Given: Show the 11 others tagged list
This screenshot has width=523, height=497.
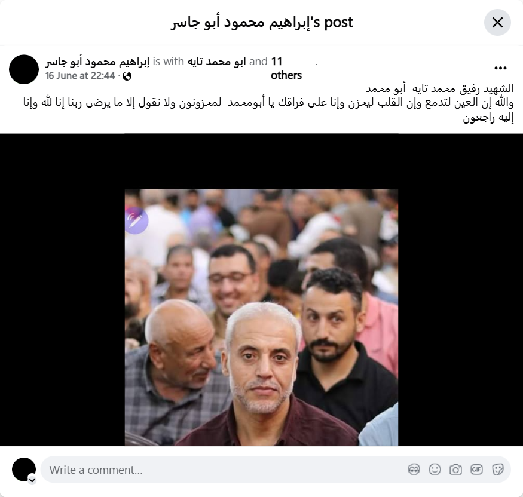Looking at the screenshot, I should click(286, 68).
